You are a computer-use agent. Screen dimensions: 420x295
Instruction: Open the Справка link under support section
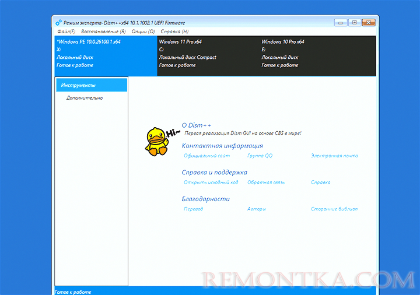321,182
